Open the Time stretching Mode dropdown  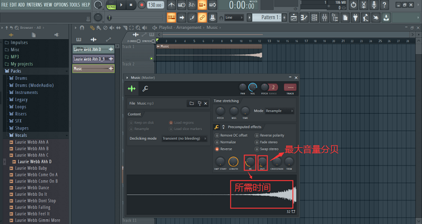pyautogui.click(x=279, y=111)
